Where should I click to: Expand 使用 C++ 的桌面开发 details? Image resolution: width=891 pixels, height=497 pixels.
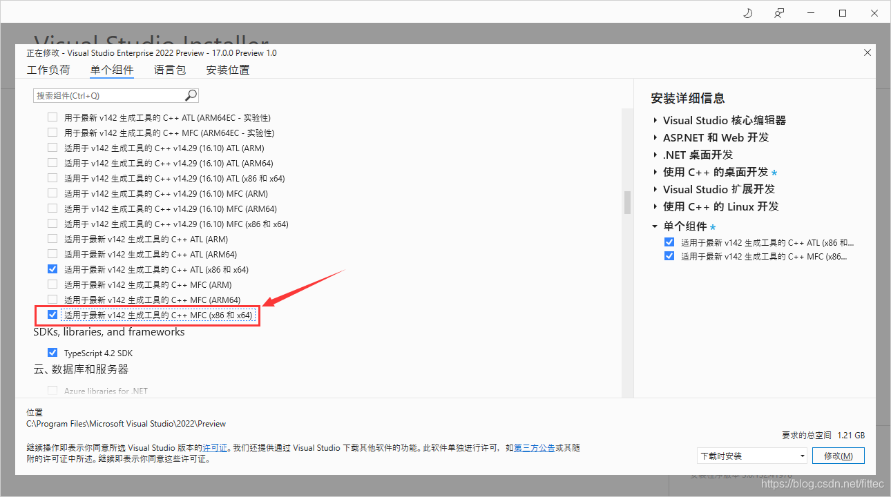point(655,172)
